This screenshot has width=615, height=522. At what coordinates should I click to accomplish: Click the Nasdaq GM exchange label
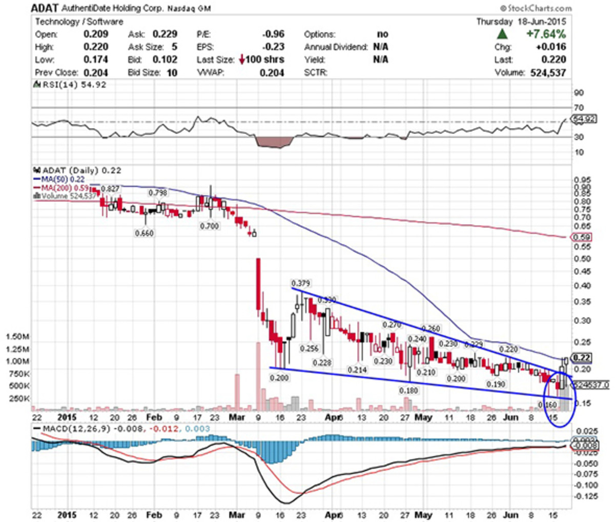pos(189,9)
